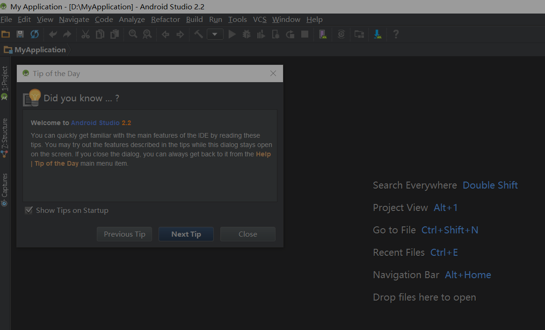Click the 'Drop files here to open' text
This screenshot has height=330, width=545.
pyautogui.click(x=424, y=297)
